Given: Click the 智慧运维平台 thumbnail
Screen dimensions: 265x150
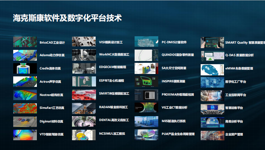Looking at the screenshot, I should tap(212, 109).
